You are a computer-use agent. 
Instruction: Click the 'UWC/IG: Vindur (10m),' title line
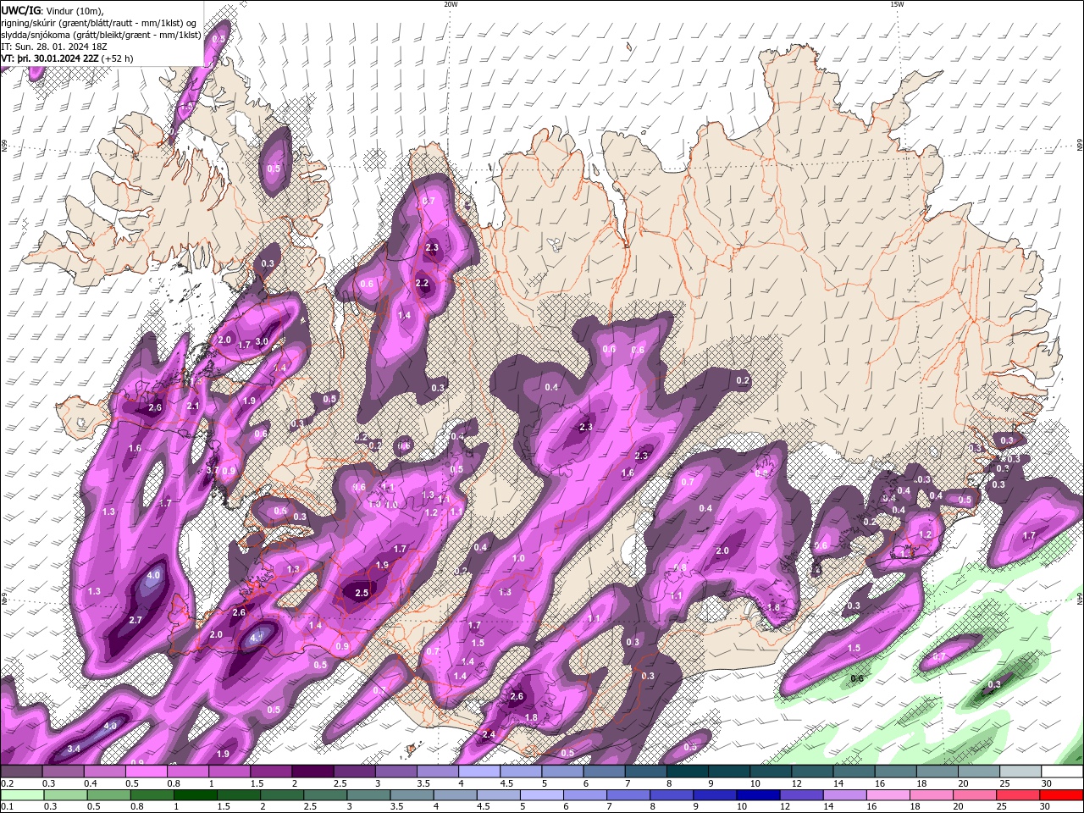point(53,10)
